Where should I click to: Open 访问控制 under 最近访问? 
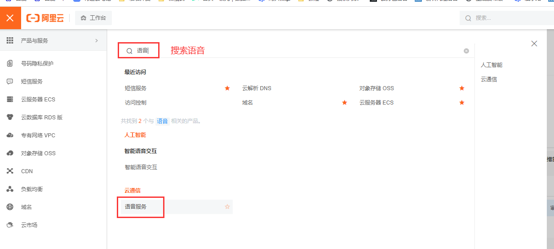click(x=136, y=103)
